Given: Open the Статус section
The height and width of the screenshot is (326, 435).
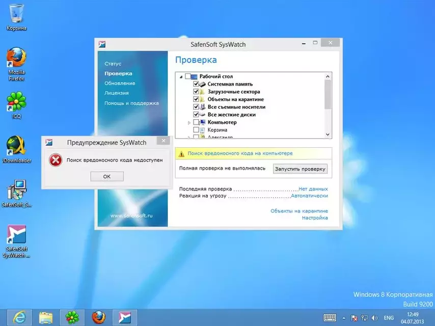Looking at the screenshot, I should click(113, 64).
